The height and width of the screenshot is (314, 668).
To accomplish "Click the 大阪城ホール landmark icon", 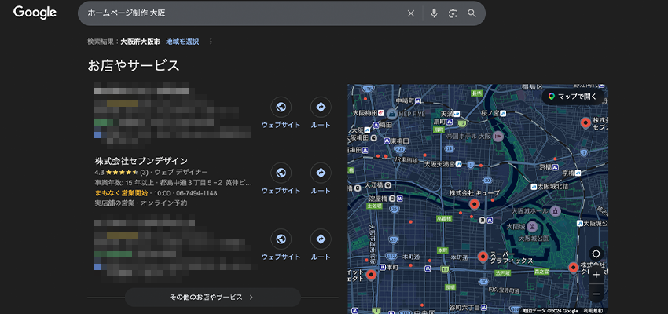I will (x=555, y=210).
